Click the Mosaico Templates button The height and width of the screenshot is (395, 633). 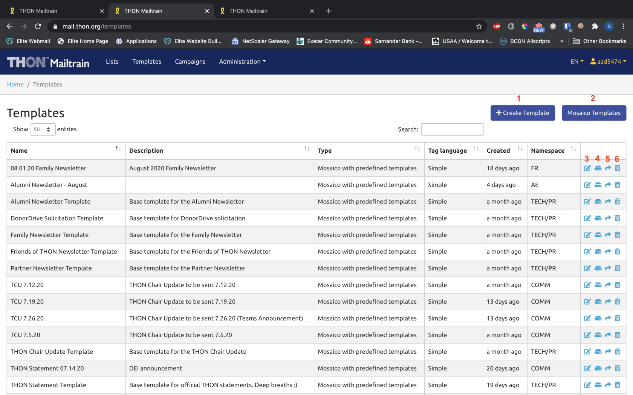594,113
